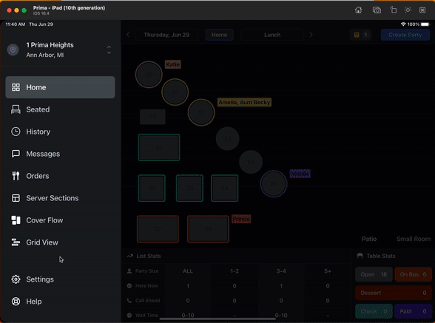Expand the 1 Prima Heights location selector
This screenshot has width=435, height=323.
(x=109, y=50)
